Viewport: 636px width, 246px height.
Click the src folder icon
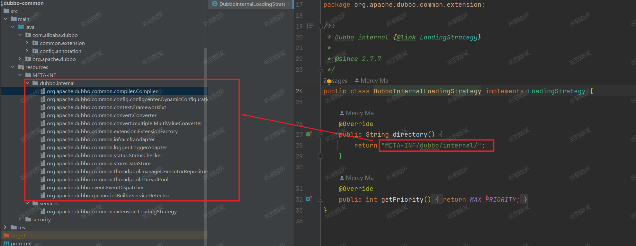pos(6,11)
